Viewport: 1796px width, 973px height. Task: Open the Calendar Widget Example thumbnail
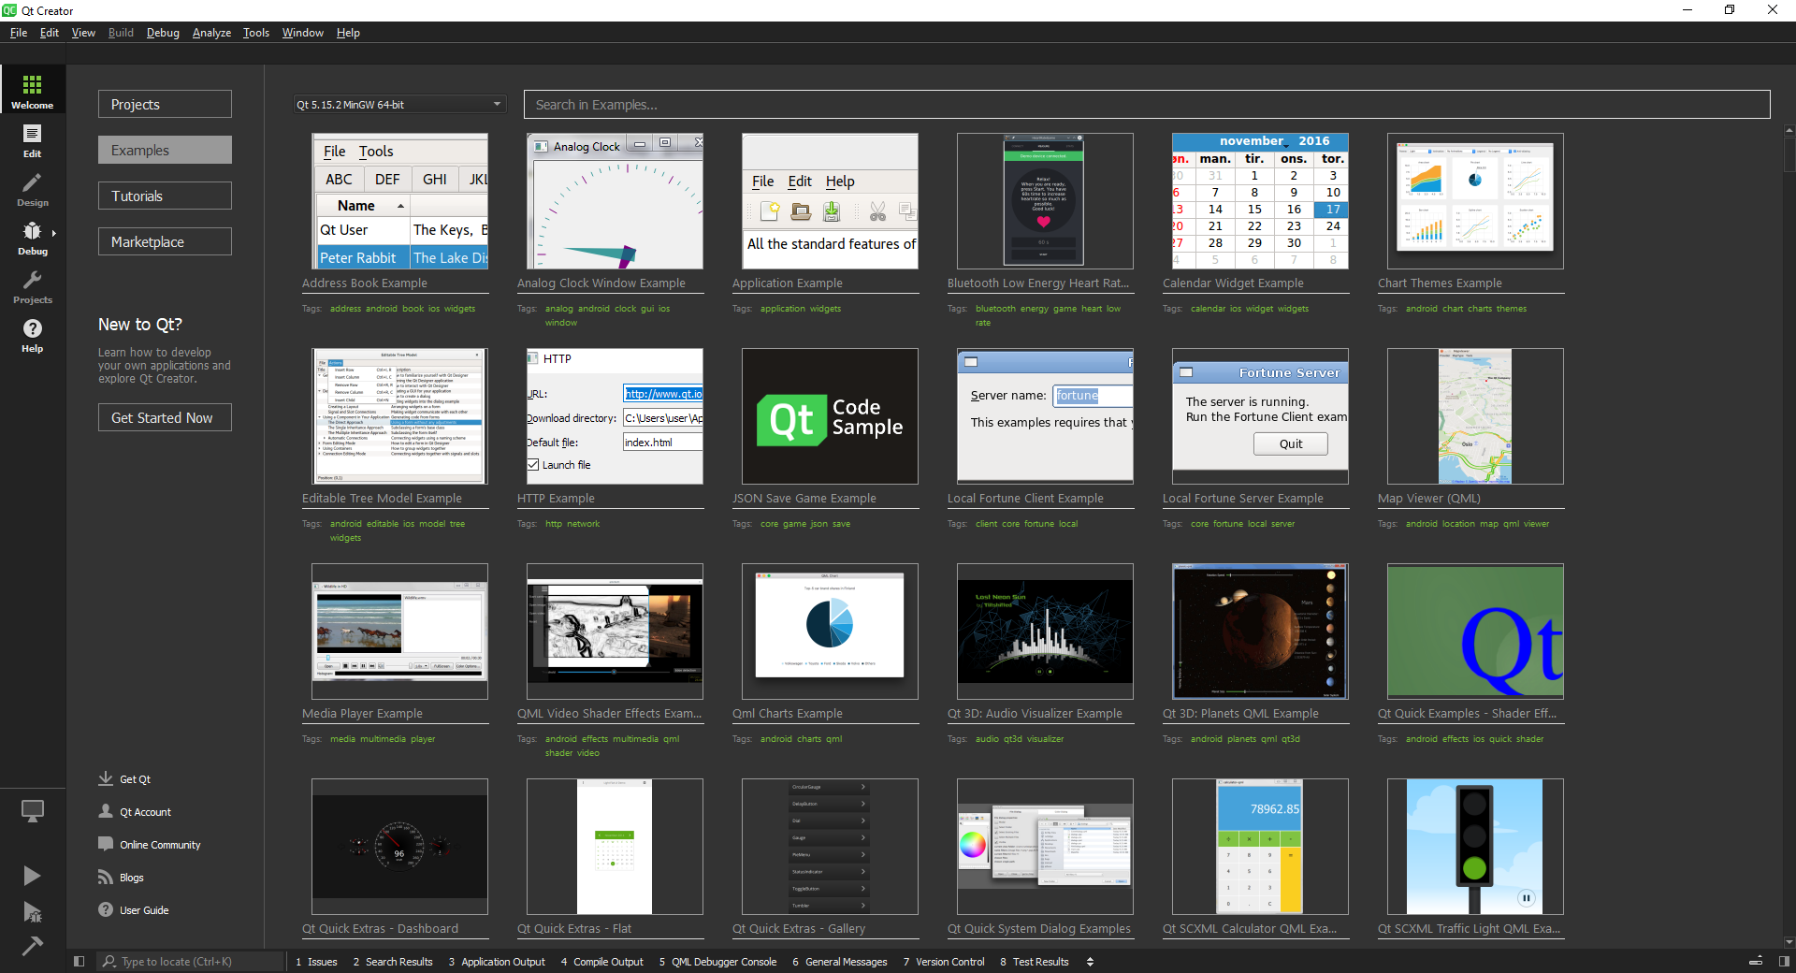tap(1260, 201)
